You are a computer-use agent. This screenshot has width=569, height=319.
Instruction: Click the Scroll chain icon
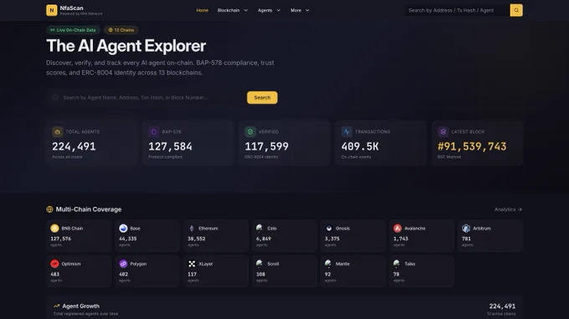(259, 263)
